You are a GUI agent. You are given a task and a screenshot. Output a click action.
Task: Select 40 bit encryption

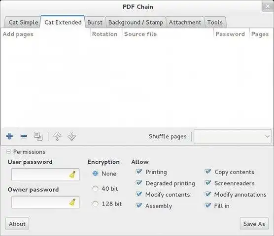click(96, 189)
